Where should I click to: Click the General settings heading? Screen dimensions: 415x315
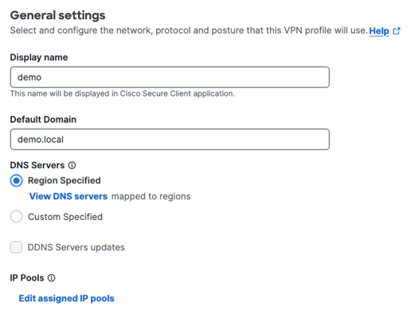(57, 15)
